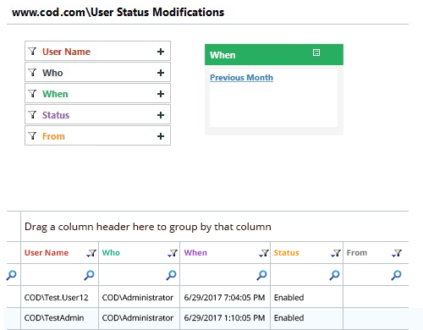Click magnifier icon in Status search cell
This screenshot has width=423, height=330.
334,275
